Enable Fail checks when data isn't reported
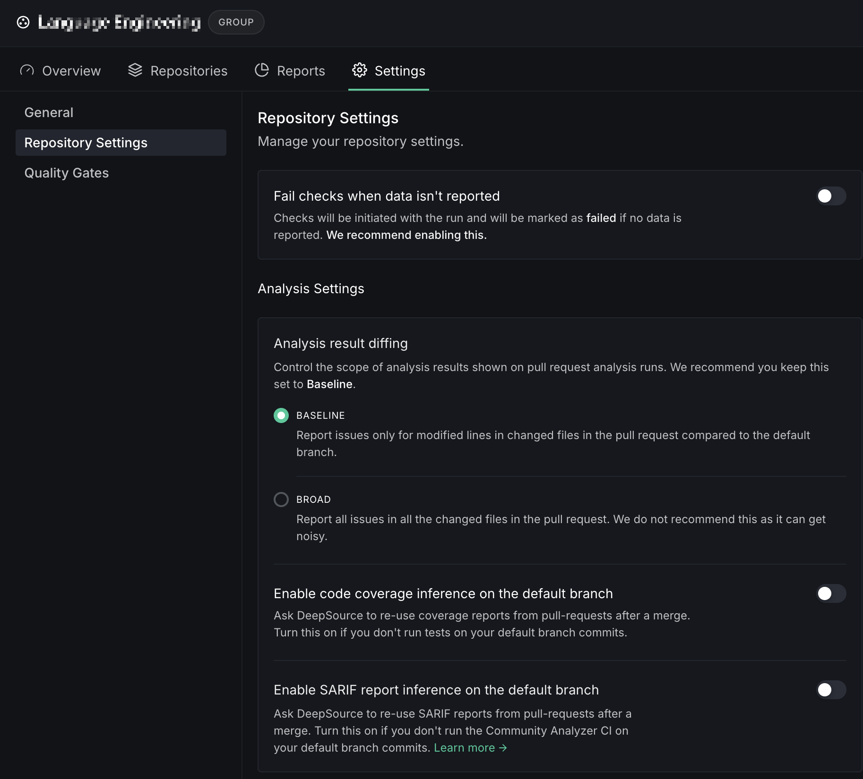 [x=831, y=196]
